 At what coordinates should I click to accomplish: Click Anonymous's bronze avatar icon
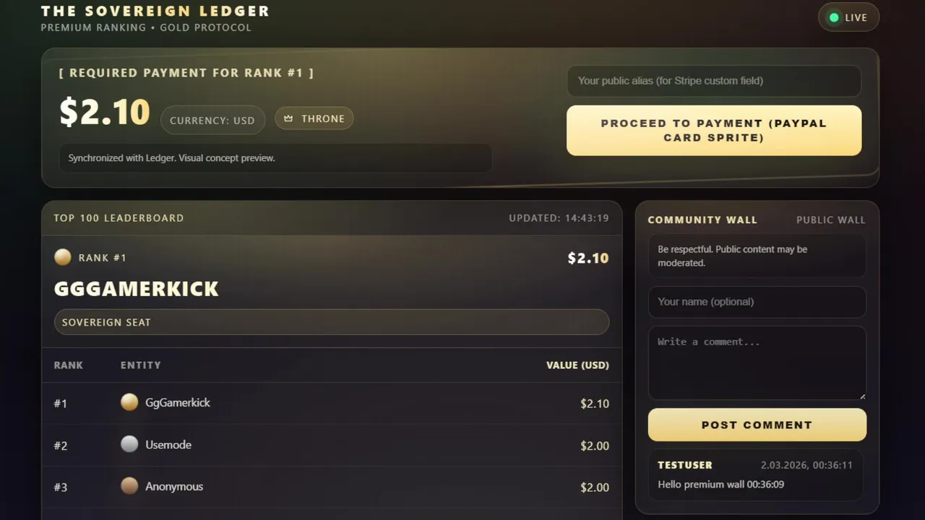pos(129,486)
